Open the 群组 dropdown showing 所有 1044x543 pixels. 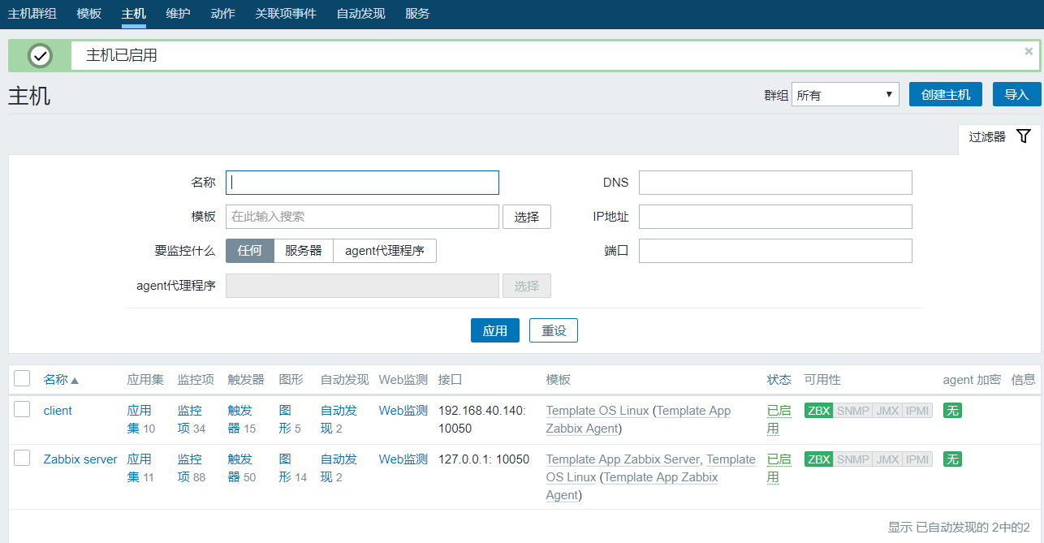[x=845, y=94]
